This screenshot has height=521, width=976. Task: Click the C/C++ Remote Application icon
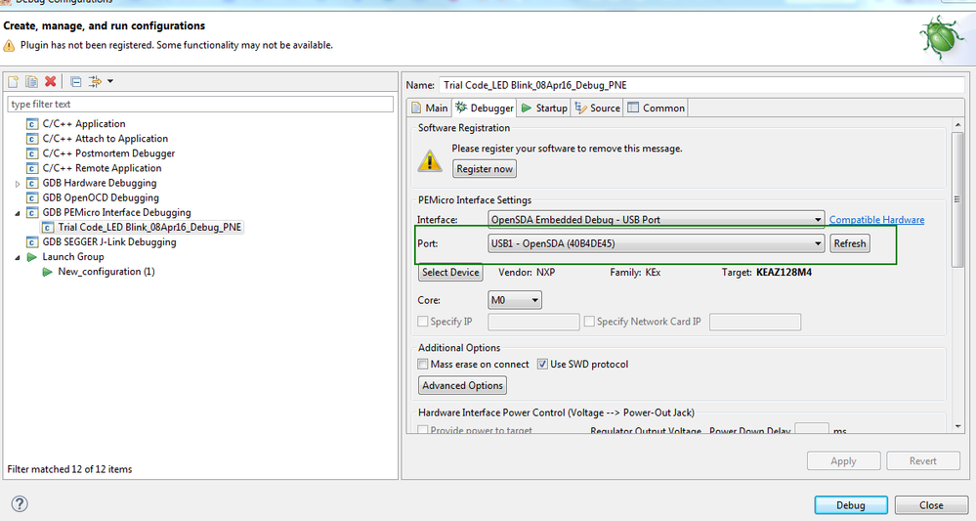click(x=32, y=168)
